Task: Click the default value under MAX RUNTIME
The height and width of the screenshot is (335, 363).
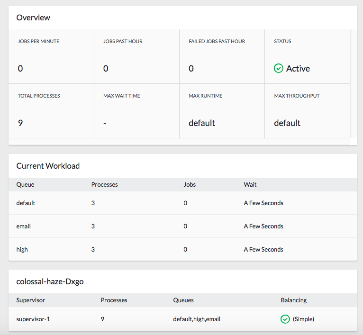Action: 202,123
